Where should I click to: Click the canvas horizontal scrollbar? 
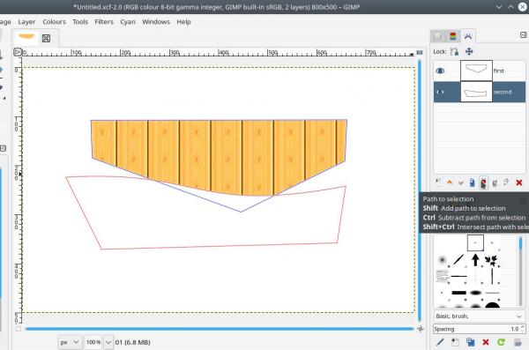coord(220,328)
